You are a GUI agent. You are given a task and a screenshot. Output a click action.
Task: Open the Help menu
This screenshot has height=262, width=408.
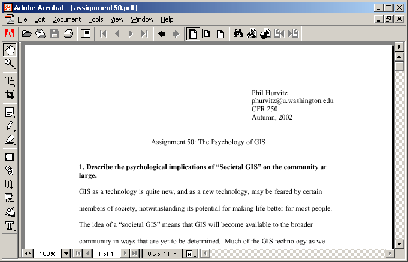click(167, 19)
